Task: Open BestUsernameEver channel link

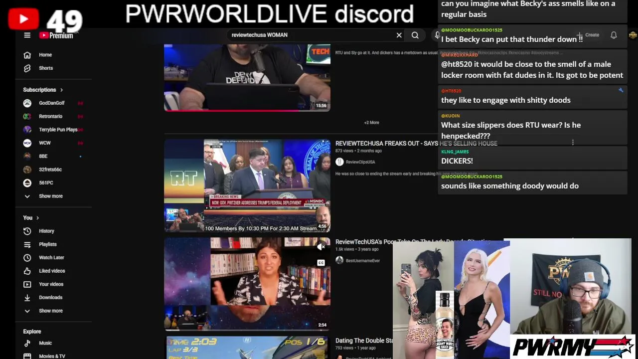Action: [x=363, y=261]
